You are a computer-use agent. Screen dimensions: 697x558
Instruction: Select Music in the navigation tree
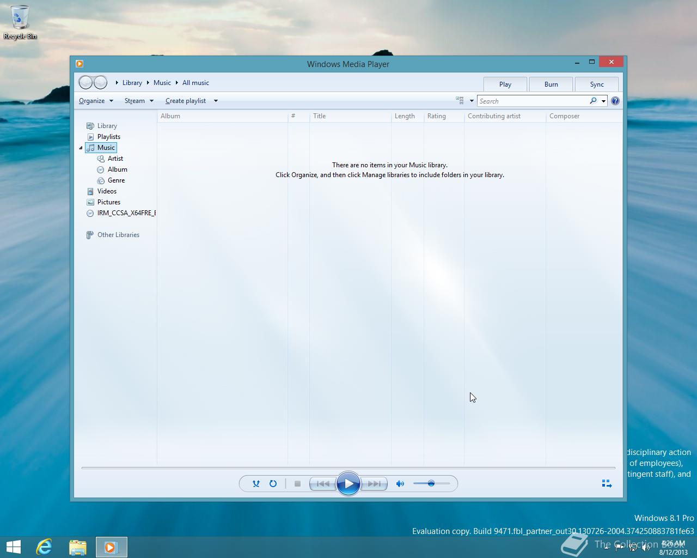pos(101,148)
